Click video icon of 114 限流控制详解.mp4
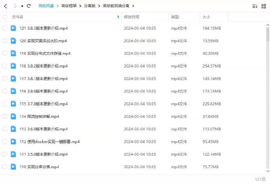The height and width of the screenshot is (184, 270). tap(13, 116)
